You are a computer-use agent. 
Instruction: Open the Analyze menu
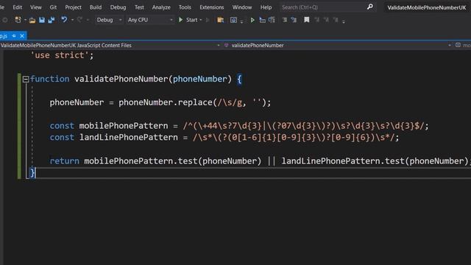161,7
